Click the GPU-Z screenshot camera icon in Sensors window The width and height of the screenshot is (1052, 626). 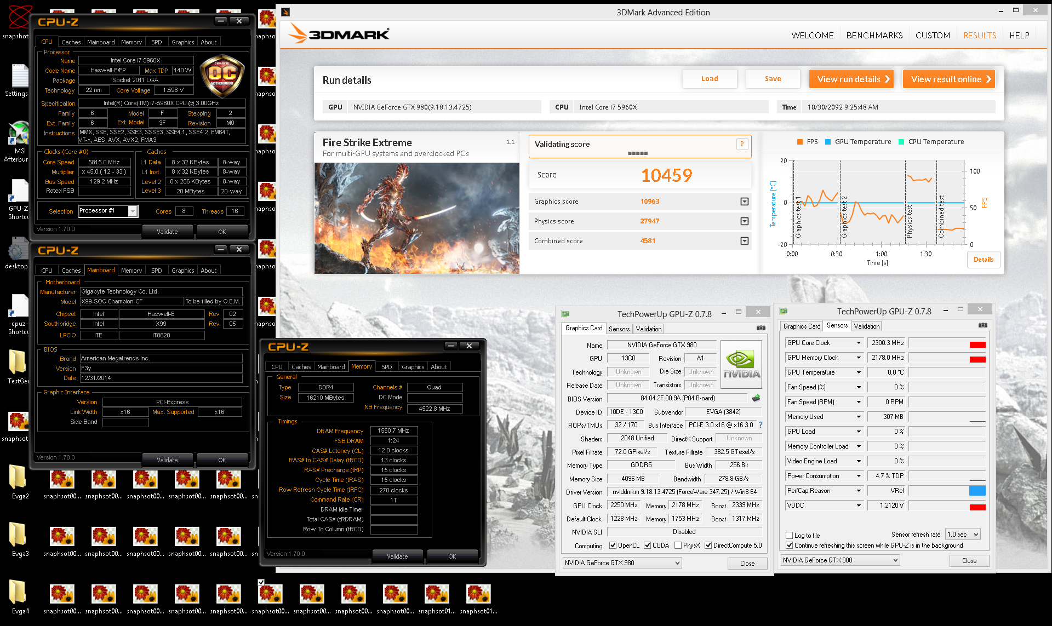[x=982, y=325]
